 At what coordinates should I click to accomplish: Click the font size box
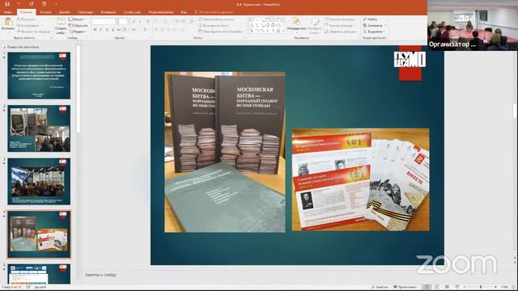(x=123, y=21)
